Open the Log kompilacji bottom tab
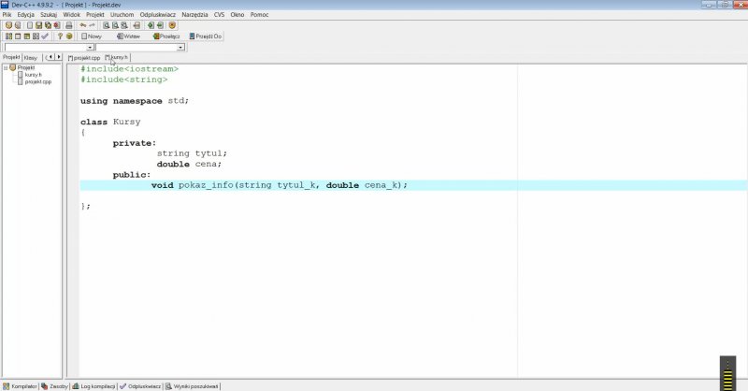This screenshot has height=391, width=748. click(97, 385)
